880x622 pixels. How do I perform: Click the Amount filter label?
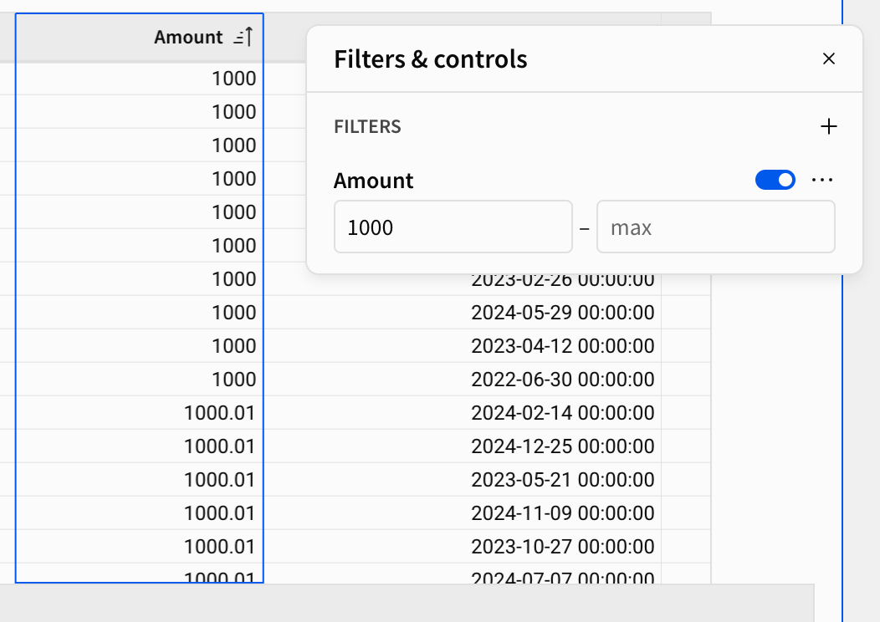click(x=373, y=181)
